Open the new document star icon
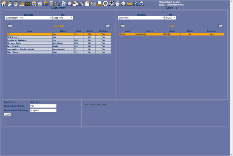Screen dimensions: 233x156 (x=87, y=3)
